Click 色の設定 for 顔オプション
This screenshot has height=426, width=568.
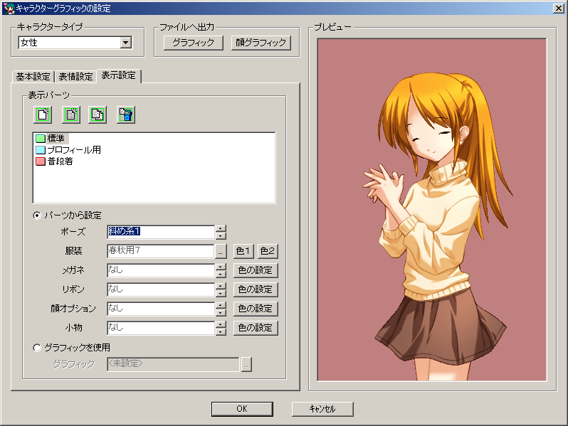pyautogui.click(x=256, y=309)
